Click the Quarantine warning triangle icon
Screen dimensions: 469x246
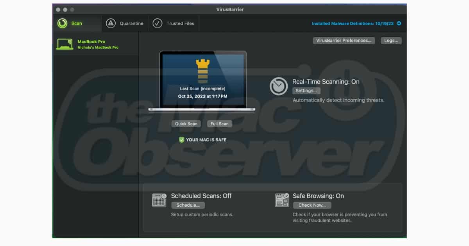111,23
